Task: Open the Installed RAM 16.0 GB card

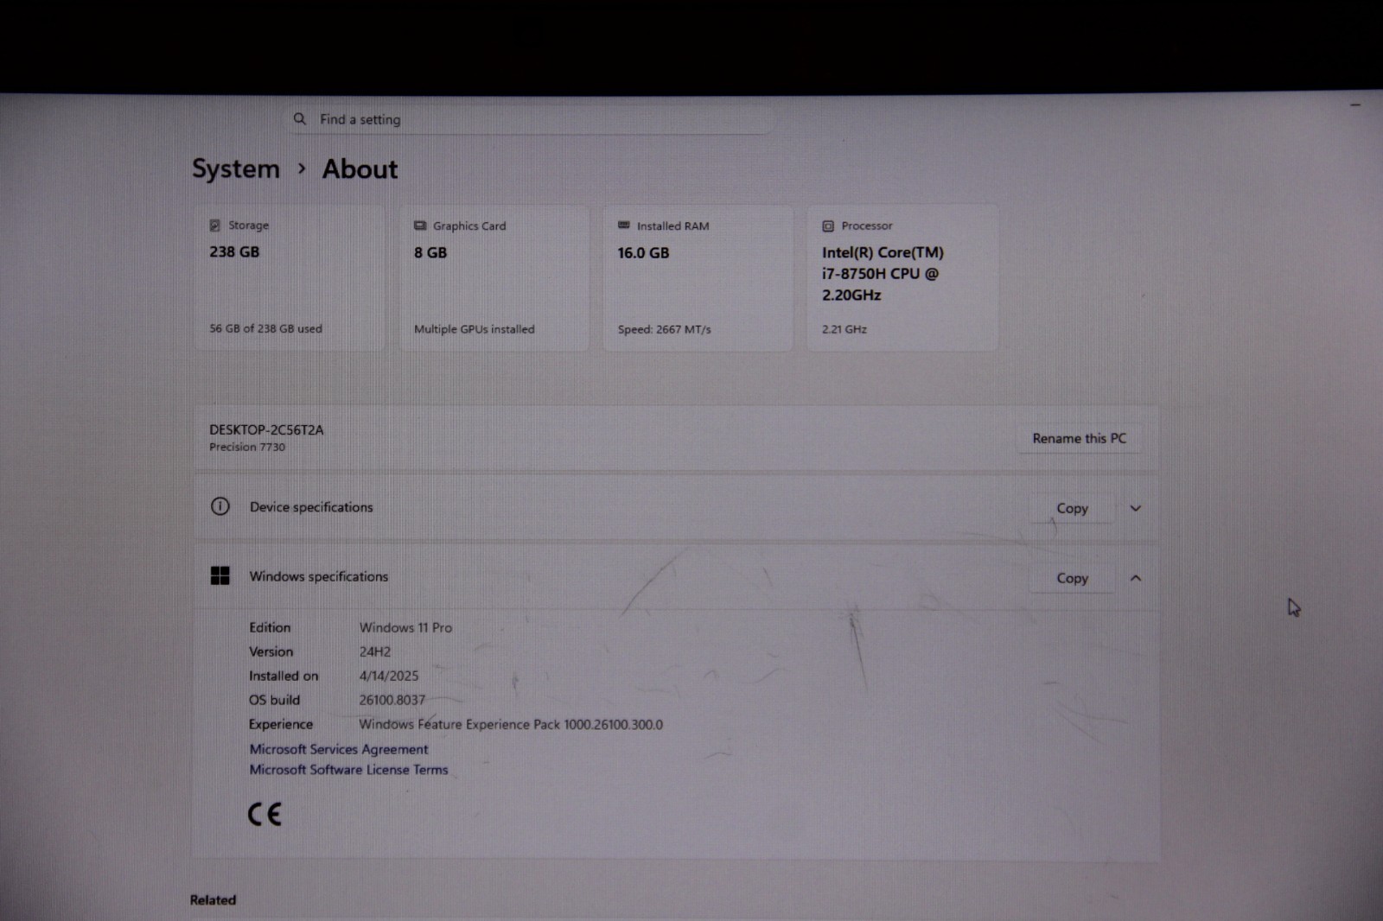Action: (698, 277)
